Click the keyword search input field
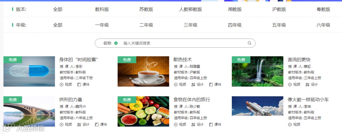This screenshot has width=342, height=134. (x=183, y=43)
